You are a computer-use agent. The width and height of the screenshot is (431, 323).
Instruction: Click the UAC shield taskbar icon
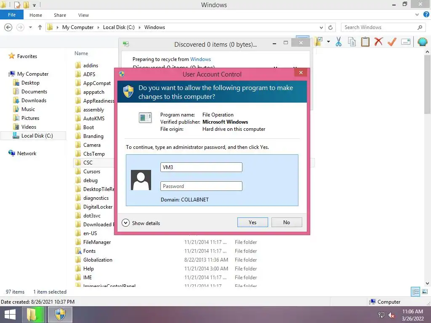pyautogui.click(x=60, y=315)
